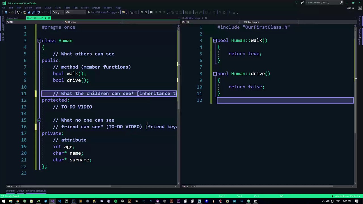Viewport: 363px width, 204px height.
Task: Open the Debug menu
Action: pos(48,8)
